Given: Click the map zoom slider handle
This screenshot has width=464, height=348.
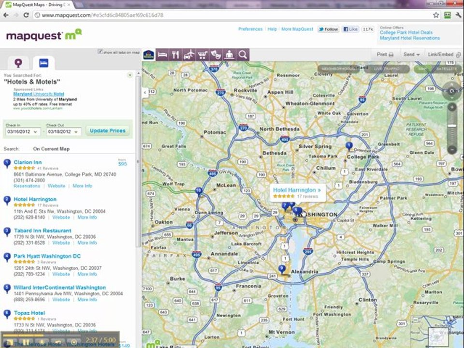Looking at the screenshot, I should (452, 126).
